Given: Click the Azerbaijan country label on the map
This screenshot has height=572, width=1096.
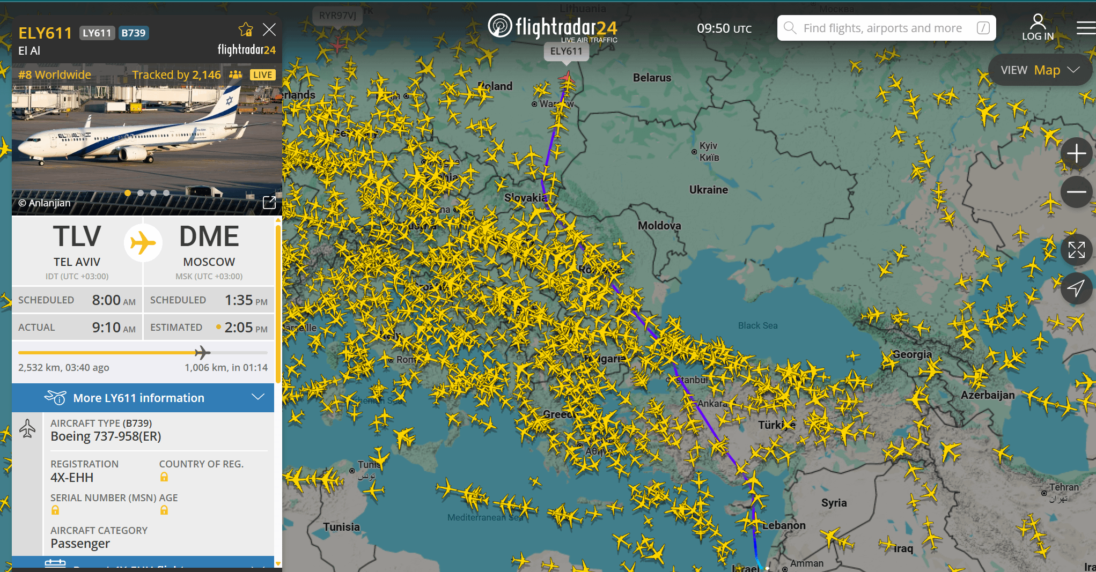Looking at the screenshot, I should tap(988, 395).
